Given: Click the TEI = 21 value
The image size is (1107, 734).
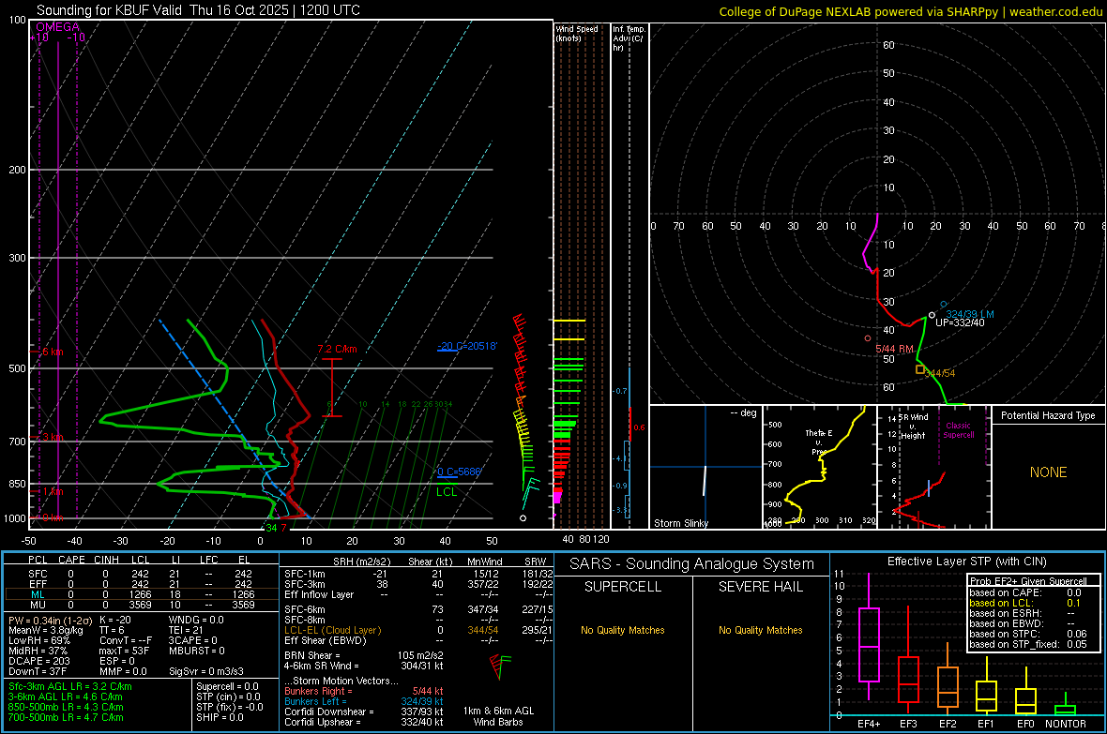Looking at the screenshot, I should click(186, 630).
